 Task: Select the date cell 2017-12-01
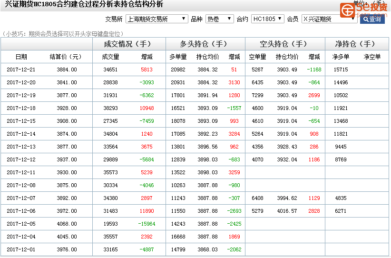tap(21, 249)
